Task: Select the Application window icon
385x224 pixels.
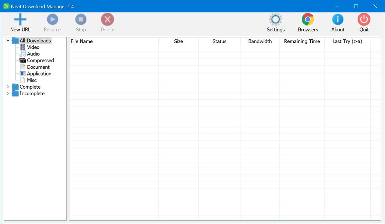Action: pyautogui.click(x=22, y=74)
